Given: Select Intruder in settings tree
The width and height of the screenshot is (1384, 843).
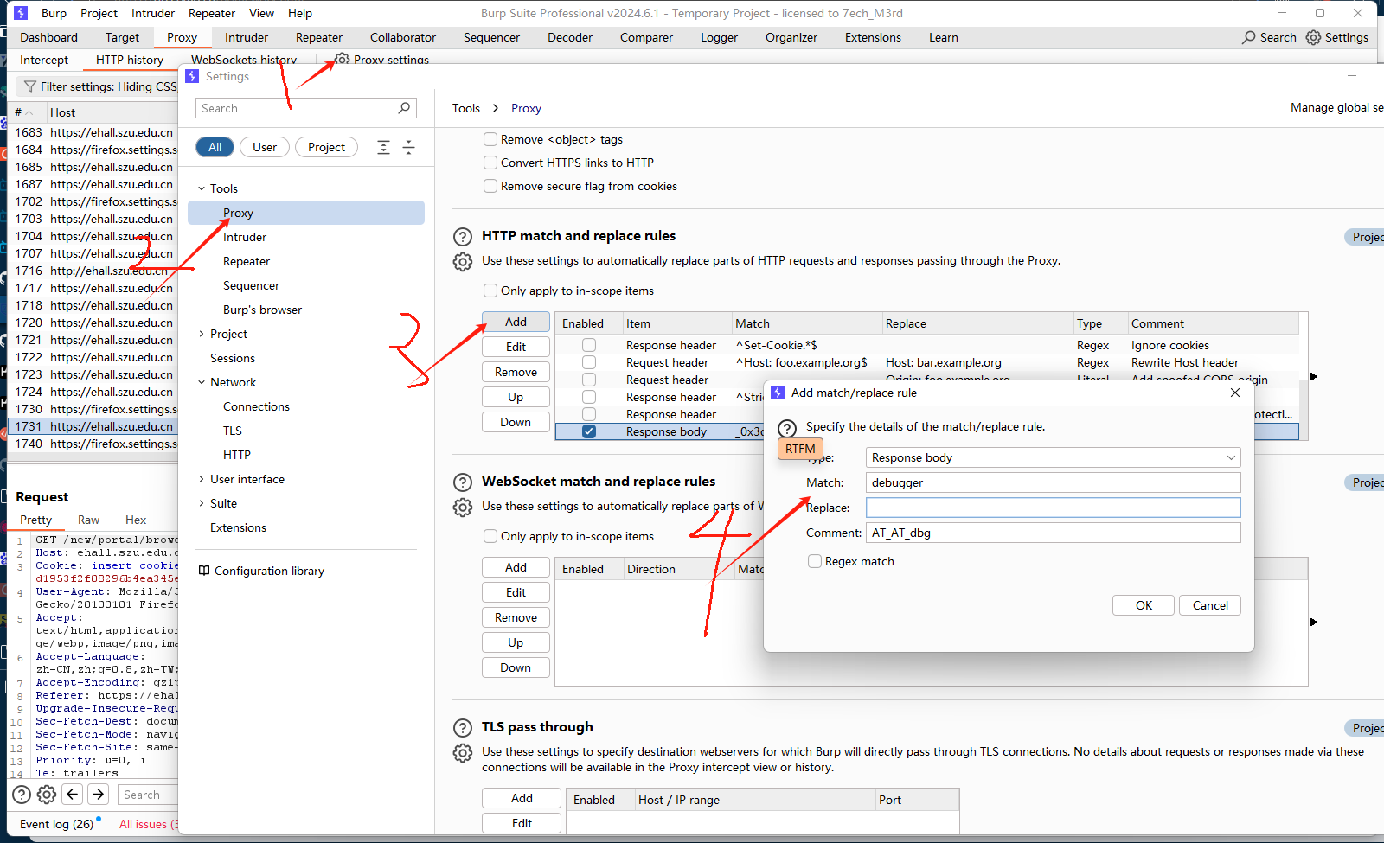Looking at the screenshot, I should point(245,237).
